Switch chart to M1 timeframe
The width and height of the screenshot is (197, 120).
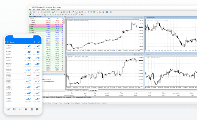click(x=60, y=15)
